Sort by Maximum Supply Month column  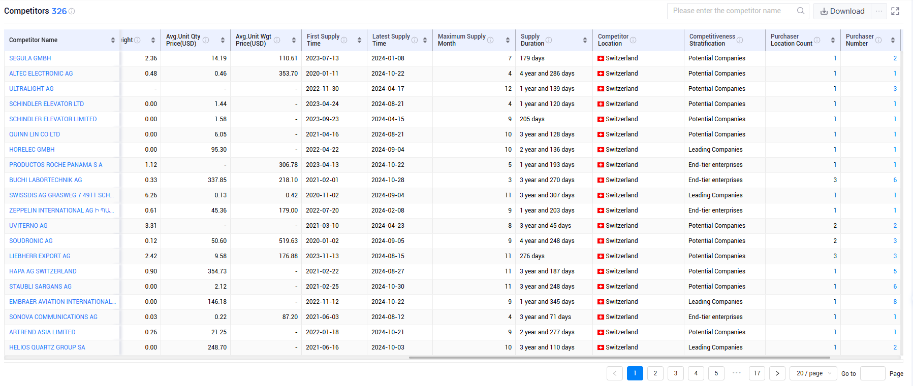tap(508, 40)
